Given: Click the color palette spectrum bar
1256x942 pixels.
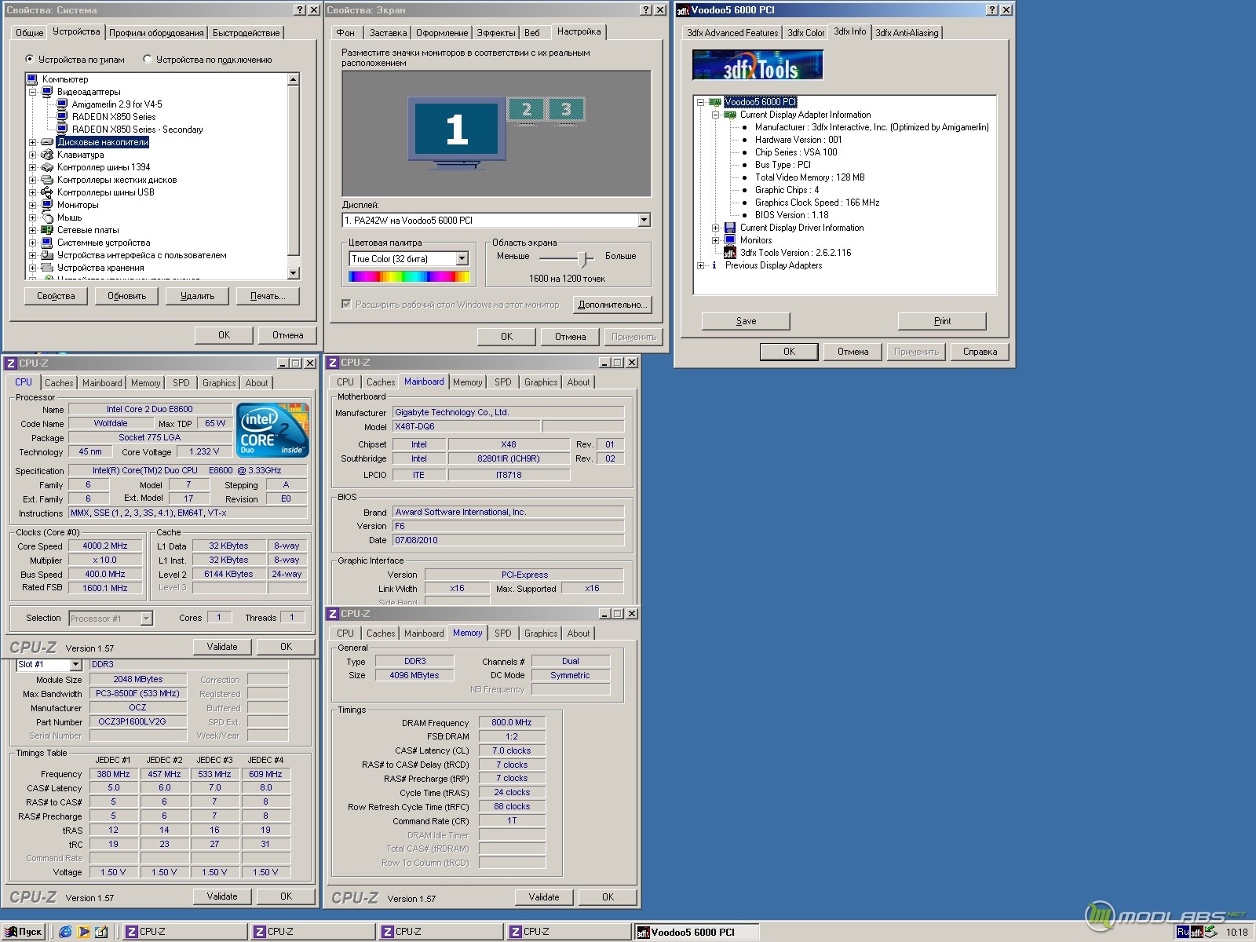Looking at the screenshot, I should [x=409, y=276].
